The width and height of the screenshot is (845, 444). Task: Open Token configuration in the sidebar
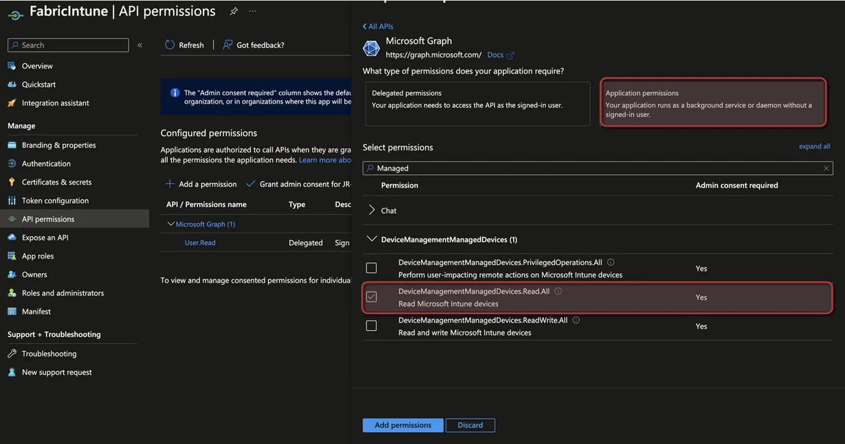[x=55, y=201]
